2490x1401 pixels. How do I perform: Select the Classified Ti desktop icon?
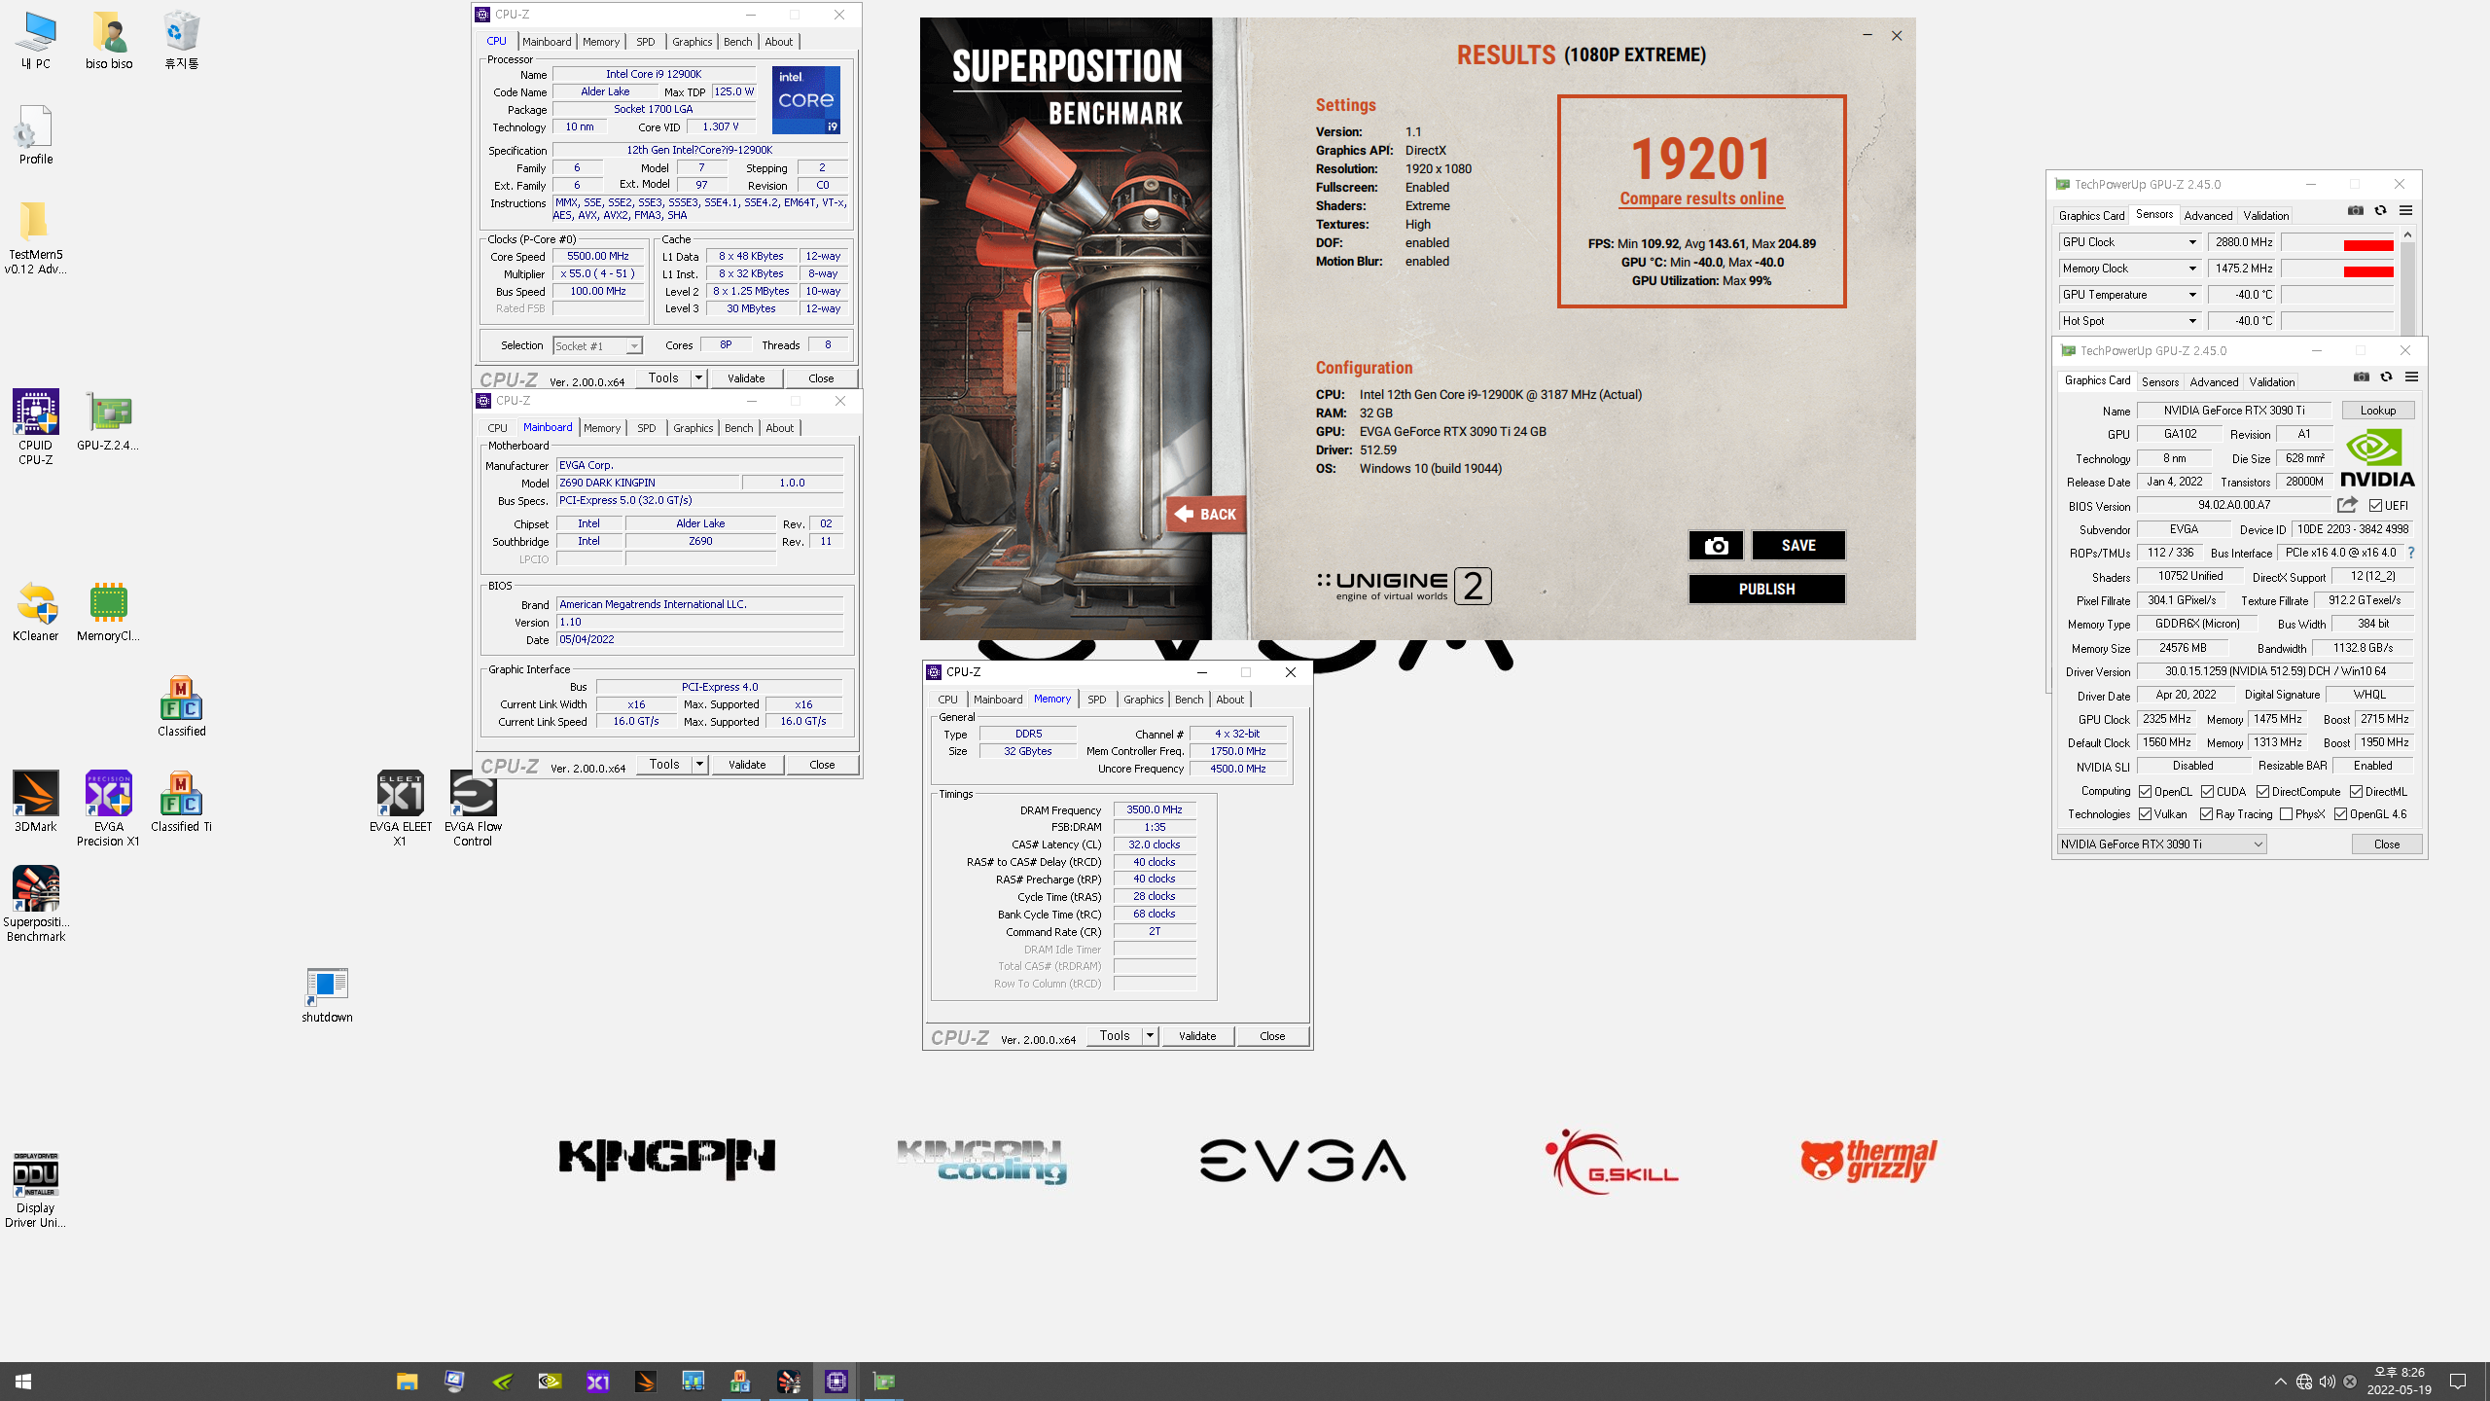point(181,801)
